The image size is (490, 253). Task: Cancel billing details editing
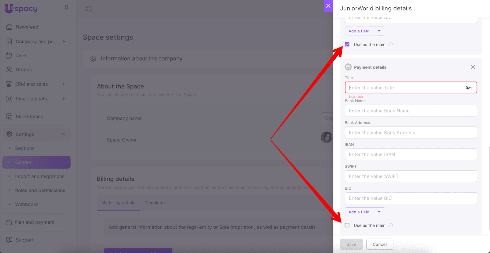coord(380,244)
